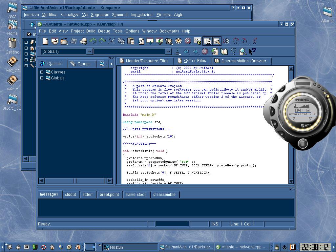Click the editor scrollbar down arrow
This screenshot has height=252, width=336.
(x=291, y=181)
